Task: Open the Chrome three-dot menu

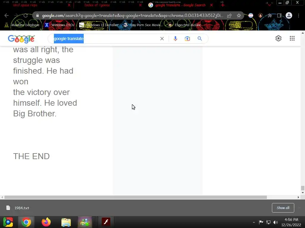Action: click(298, 15)
